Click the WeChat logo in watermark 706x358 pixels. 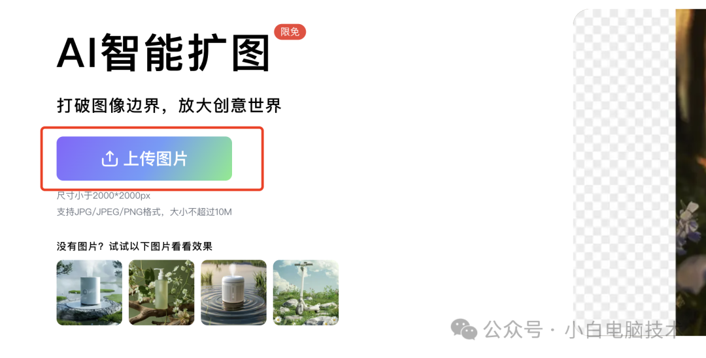464,329
